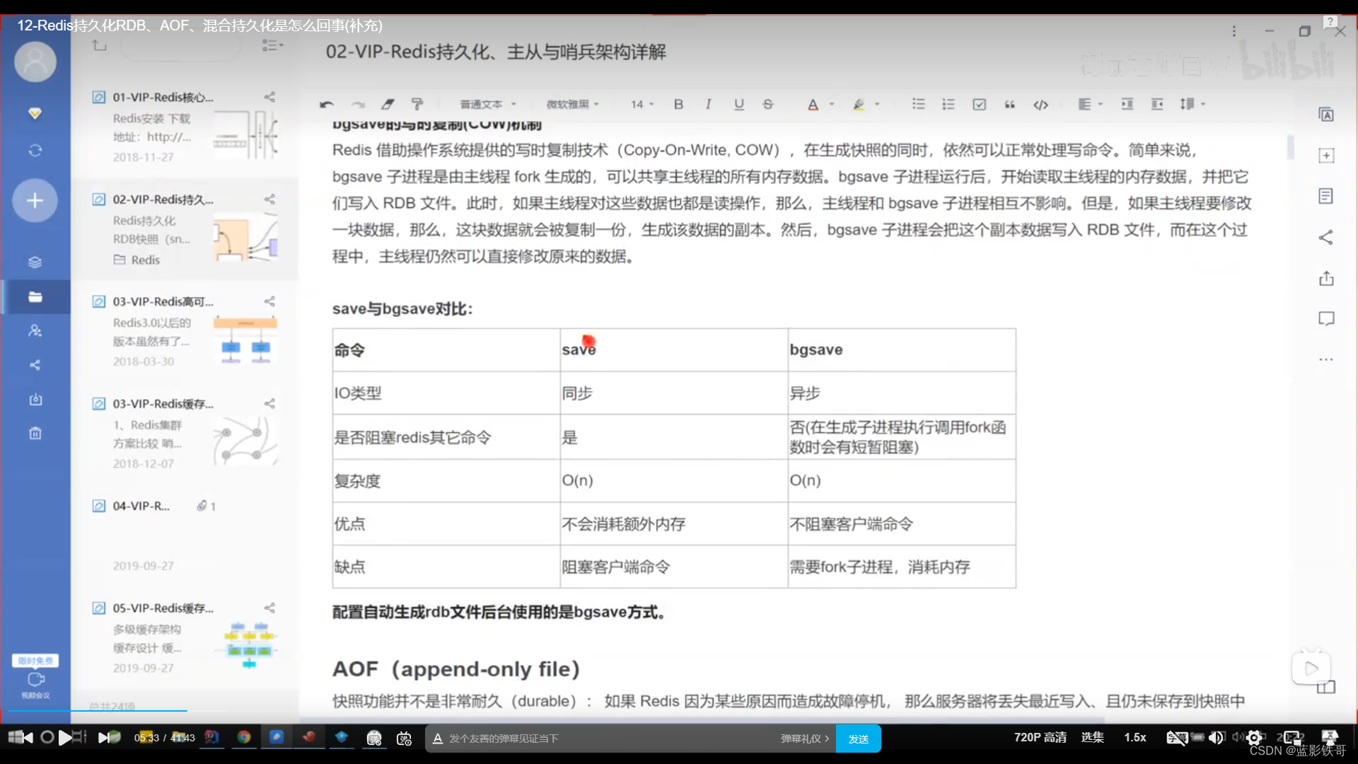Open the 弹幕礼仪 etiquette link
1358x764 pixels.
click(x=805, y=739)
